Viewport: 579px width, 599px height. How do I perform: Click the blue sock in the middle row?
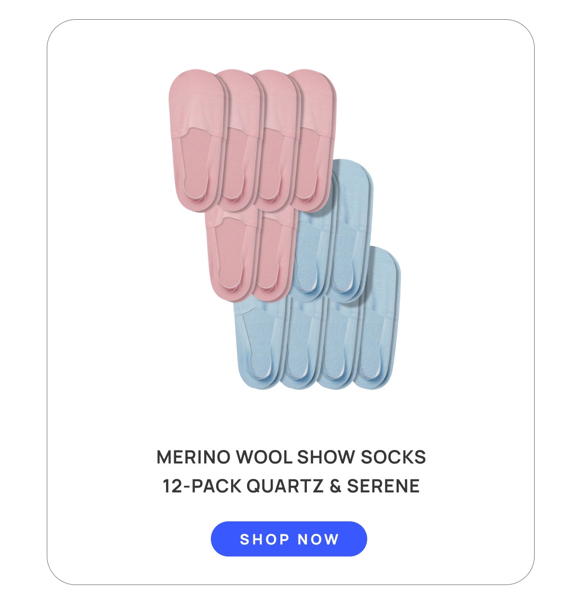pyautogui.click(x=313, y=256)
